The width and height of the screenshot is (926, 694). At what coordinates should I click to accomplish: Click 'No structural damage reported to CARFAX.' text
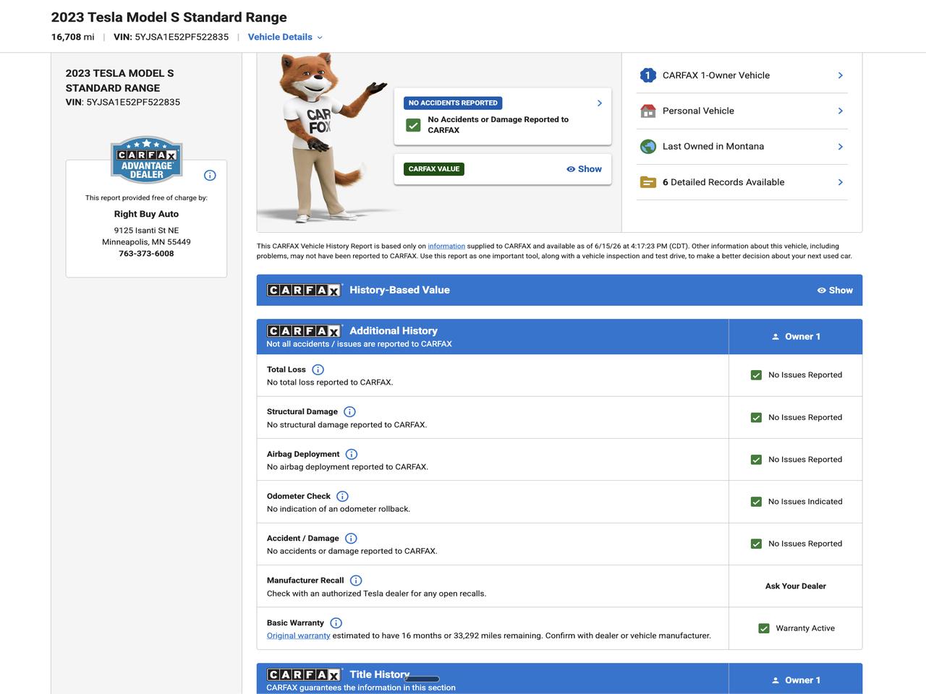[x=347, y=425]
